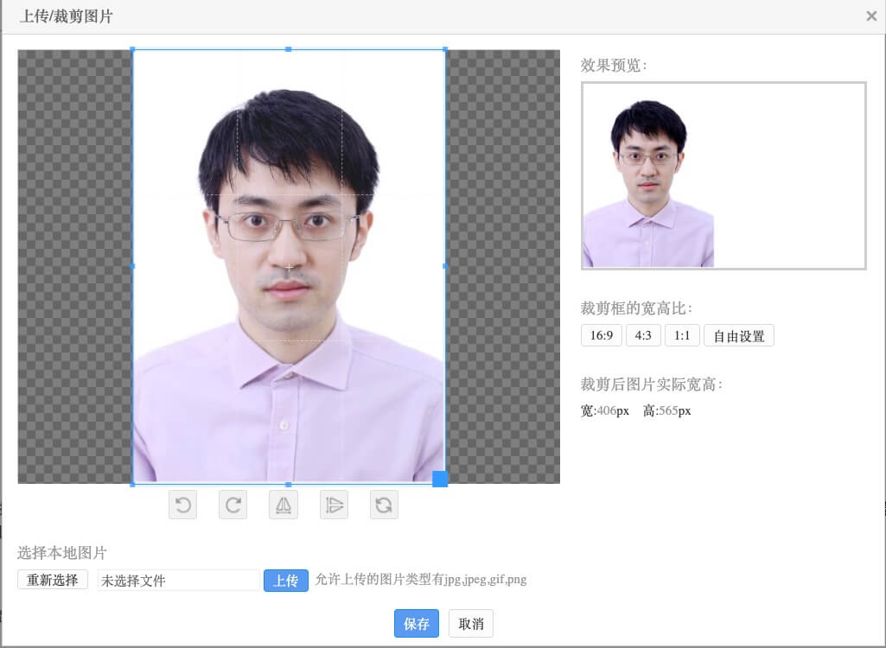Image resolution: width=886 pixels, height=648 pixels.
Task: Flip the image horizontally
Action: point(284,505)
